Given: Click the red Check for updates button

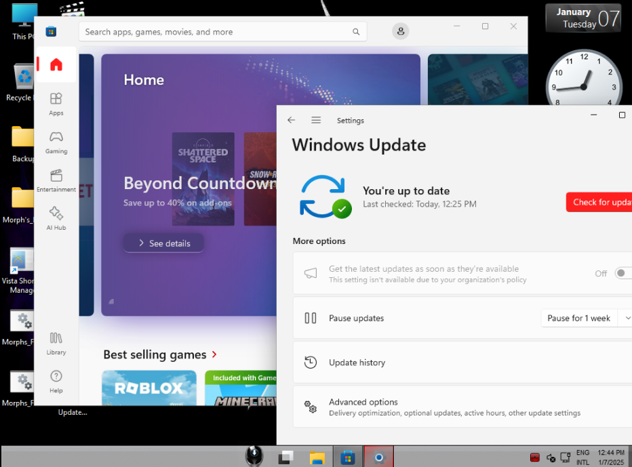Looking at the screenshot, I should [x=599, y=202].
